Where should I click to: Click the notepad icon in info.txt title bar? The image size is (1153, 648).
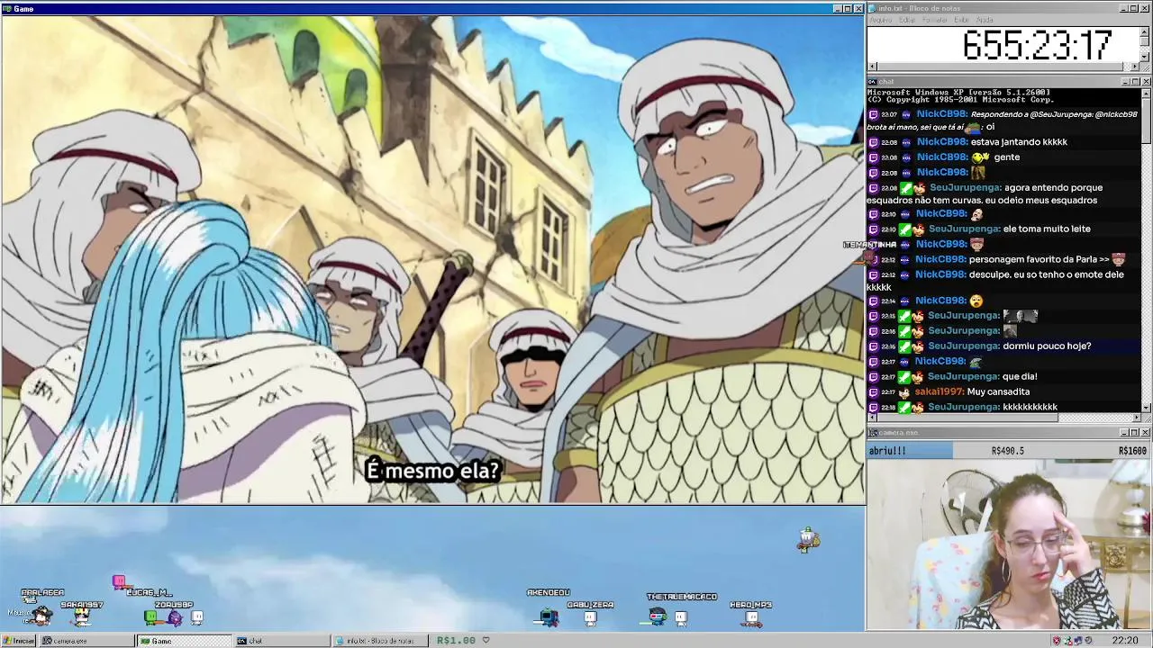[873, 8]
